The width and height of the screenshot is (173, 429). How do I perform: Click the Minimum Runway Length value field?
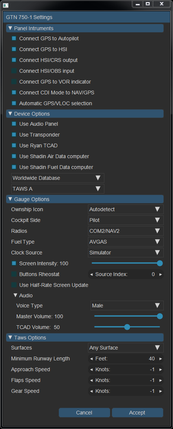tap(126, 359)
